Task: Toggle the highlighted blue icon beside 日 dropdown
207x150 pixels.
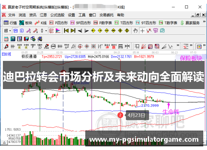Action: [x=15, y=31]
